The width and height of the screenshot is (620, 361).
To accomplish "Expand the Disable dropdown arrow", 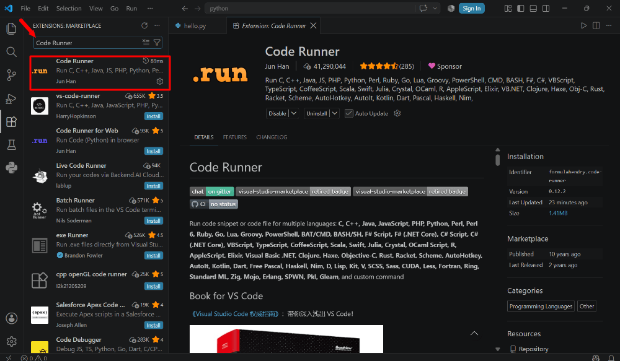I will click(294, 113).
